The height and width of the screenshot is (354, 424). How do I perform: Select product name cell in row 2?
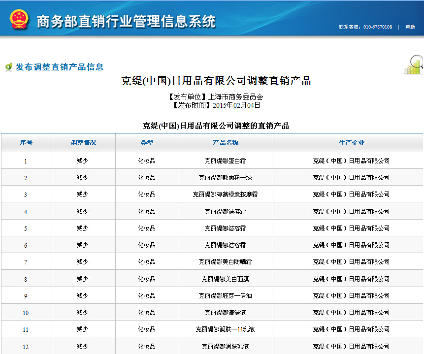225,178
